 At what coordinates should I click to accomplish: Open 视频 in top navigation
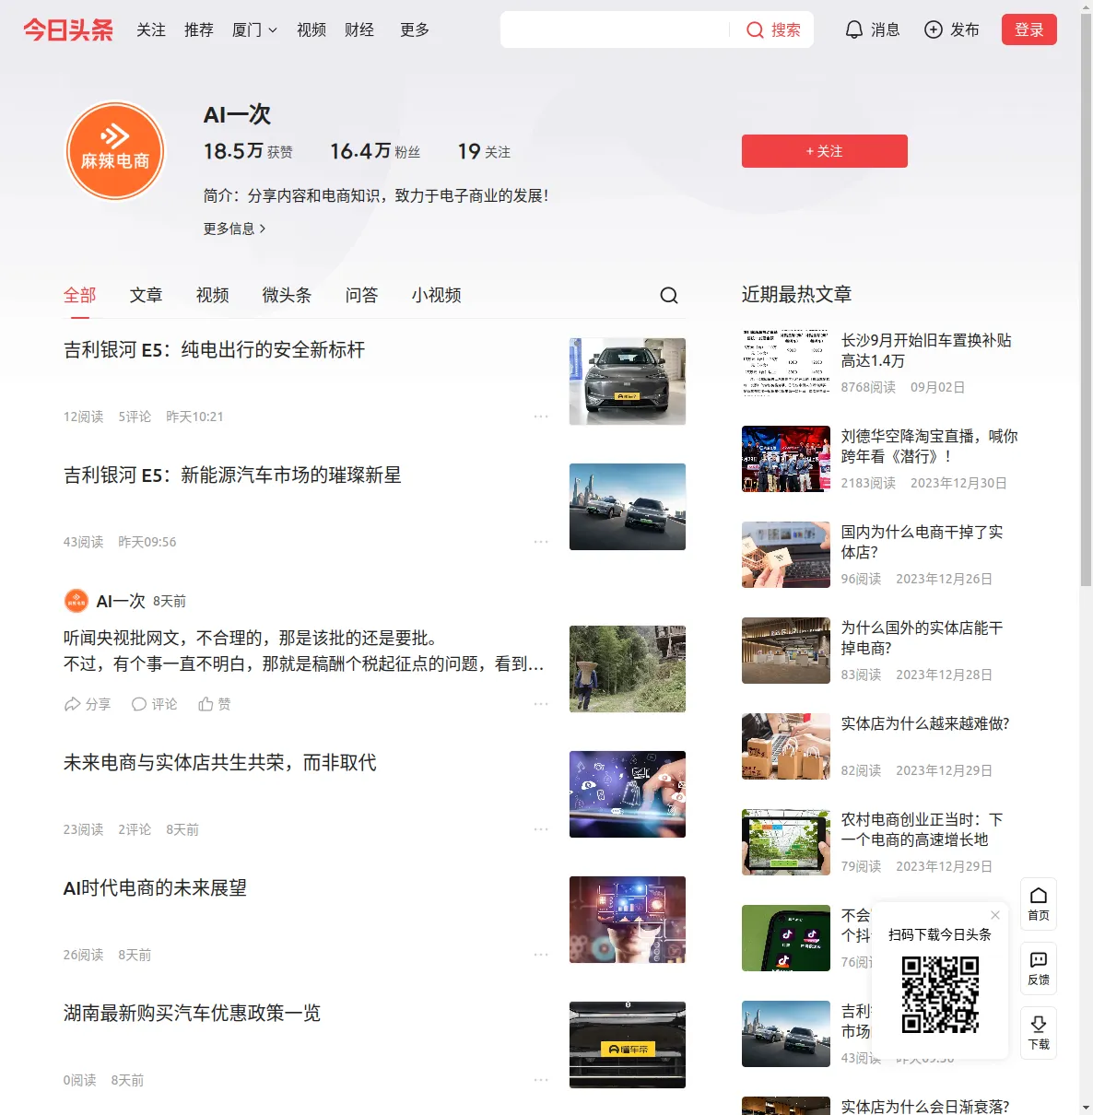tap(311, 29)
